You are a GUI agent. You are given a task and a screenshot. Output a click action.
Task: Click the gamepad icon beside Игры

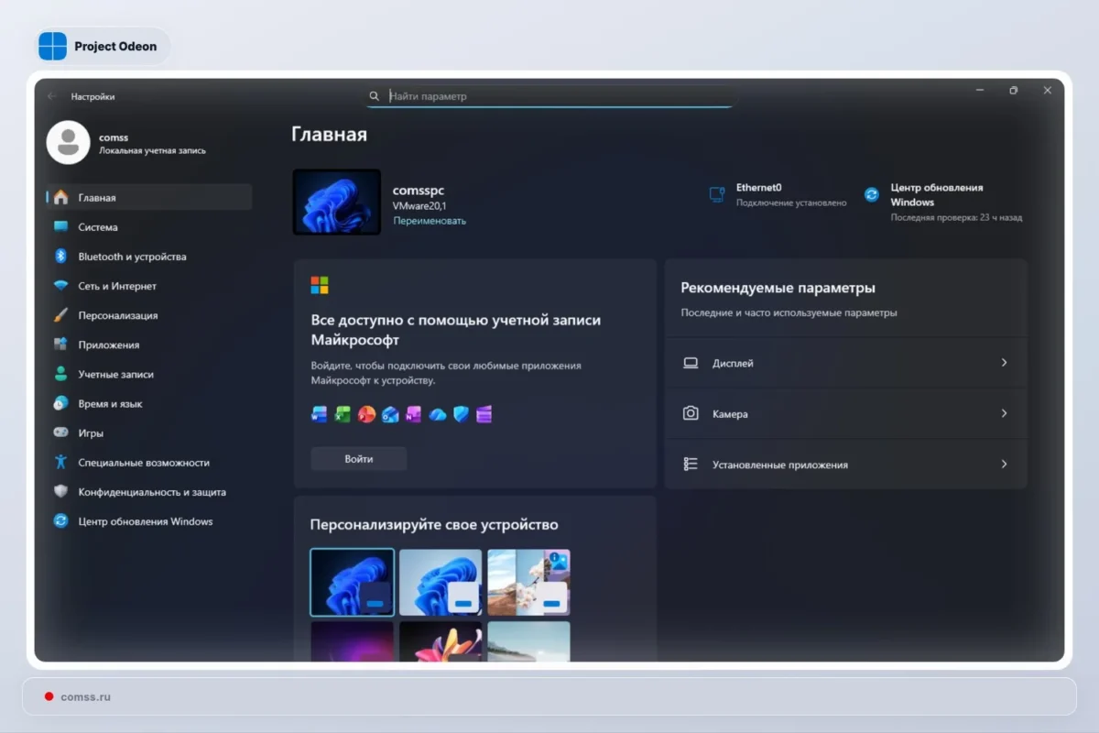tap(60, 432)
